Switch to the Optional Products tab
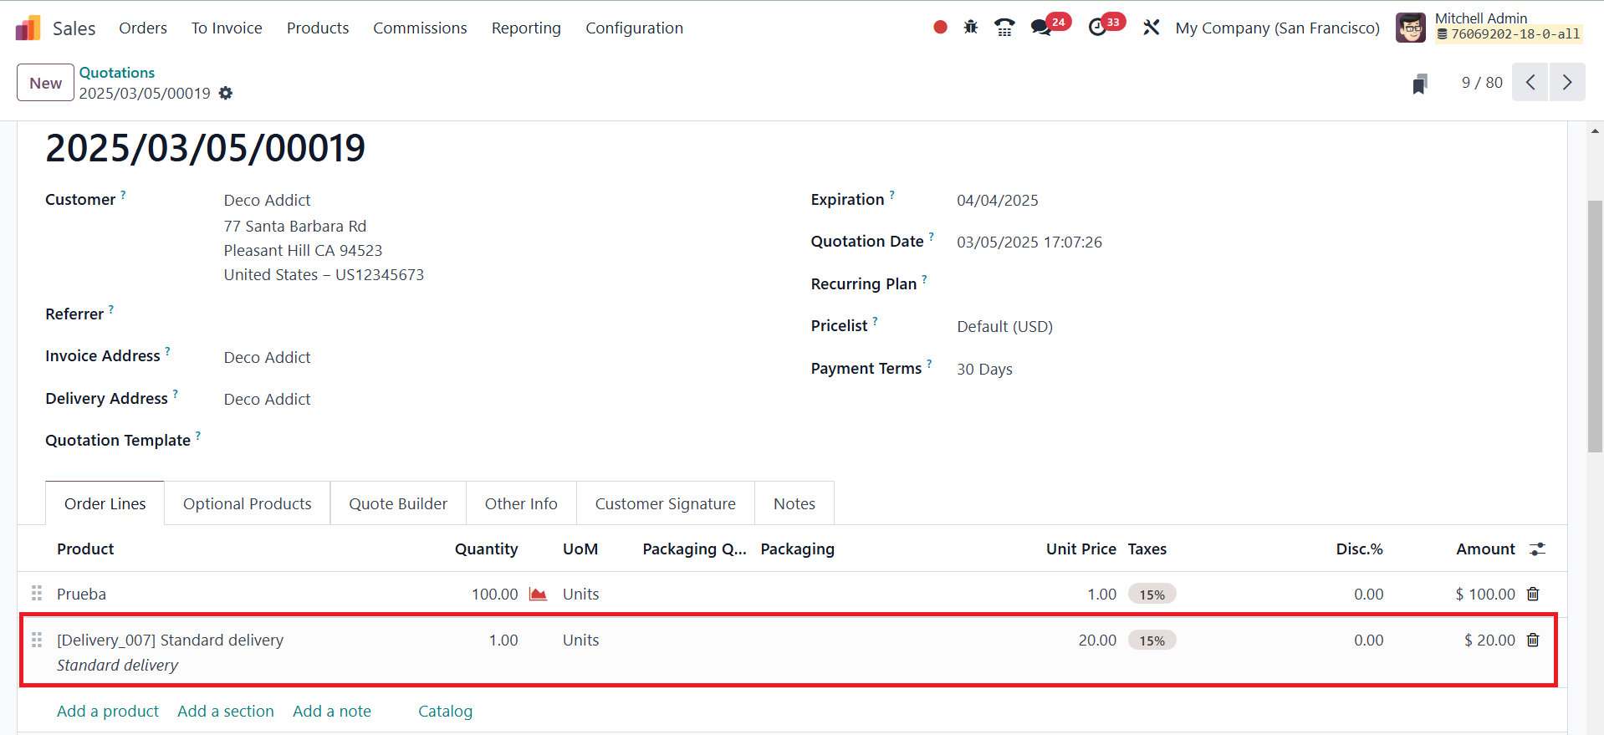 coord(247,503)
